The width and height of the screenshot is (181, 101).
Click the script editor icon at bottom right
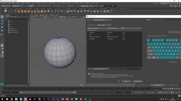pos(179,96)
